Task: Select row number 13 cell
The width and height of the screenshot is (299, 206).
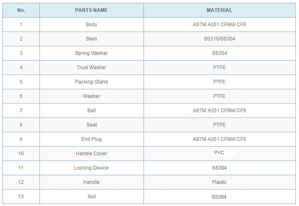Action: pyautogui.click(x=21, y=197)
